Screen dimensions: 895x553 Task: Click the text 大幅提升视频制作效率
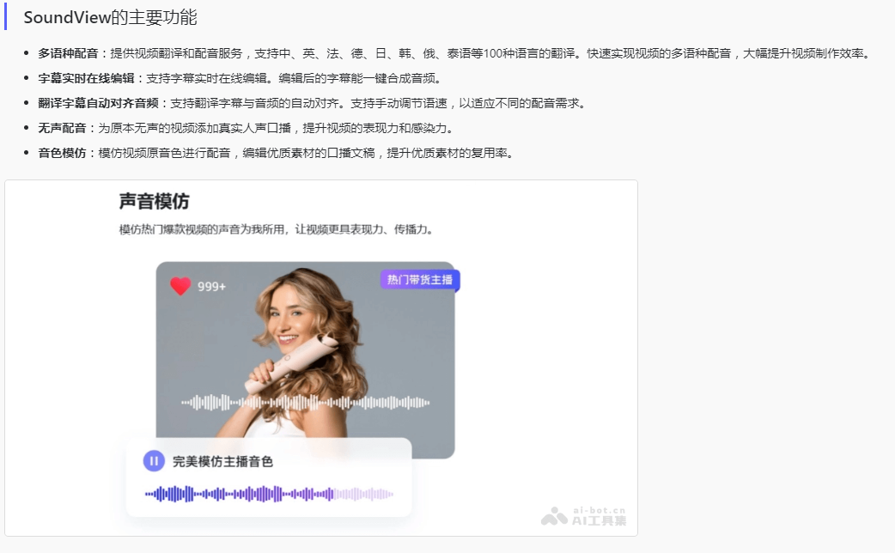(806, 53)
